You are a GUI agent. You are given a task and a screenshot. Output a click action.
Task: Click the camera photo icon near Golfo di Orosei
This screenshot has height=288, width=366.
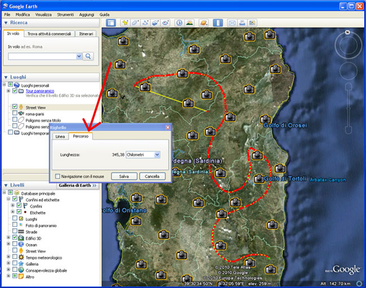click(266, 119)
